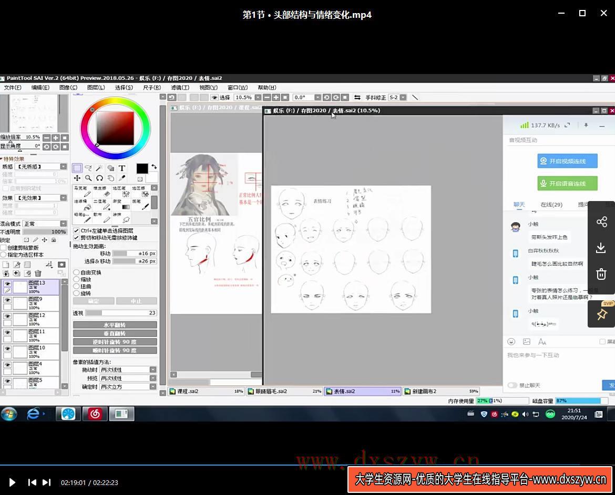Open 效果 effect dropdown

point(41,198)
